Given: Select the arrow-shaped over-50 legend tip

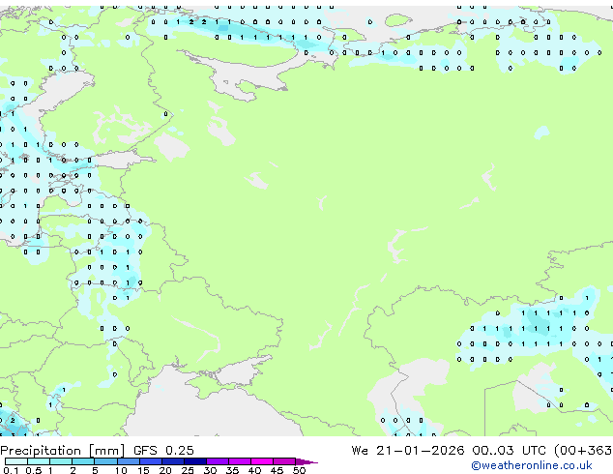Looking at the screenshot, I should [x=306, y=461].
